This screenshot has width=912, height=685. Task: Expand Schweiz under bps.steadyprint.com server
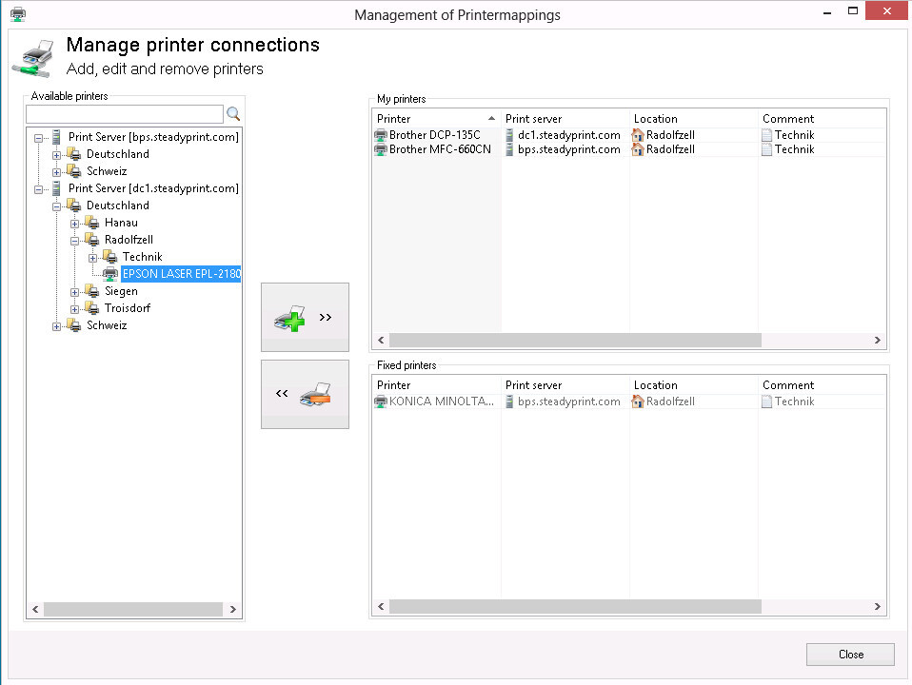[56, 172]
